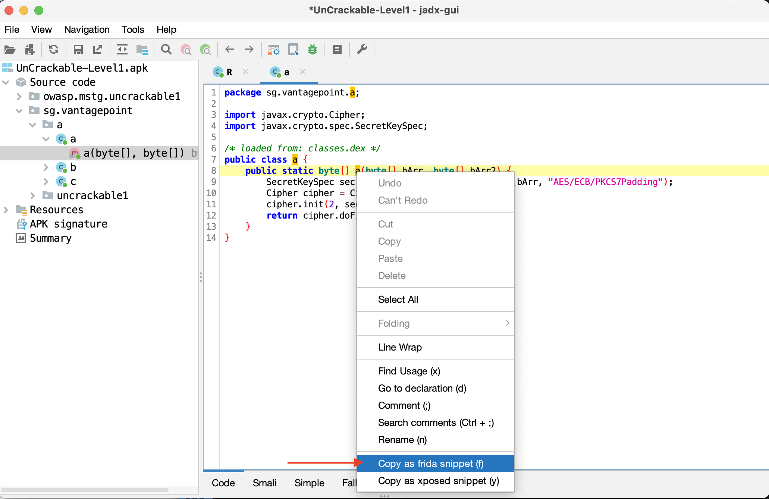Collapse the sg.vantagepoint package node

pos(19,110)
